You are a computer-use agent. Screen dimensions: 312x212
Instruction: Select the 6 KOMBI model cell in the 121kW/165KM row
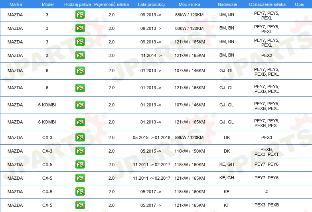pyautogui.click(x=47, y=122)
